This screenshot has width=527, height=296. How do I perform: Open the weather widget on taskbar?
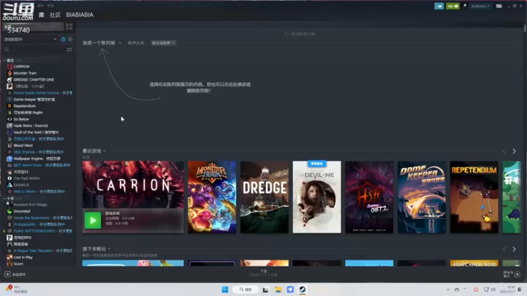pyautogui.click(x=17, y=289)
